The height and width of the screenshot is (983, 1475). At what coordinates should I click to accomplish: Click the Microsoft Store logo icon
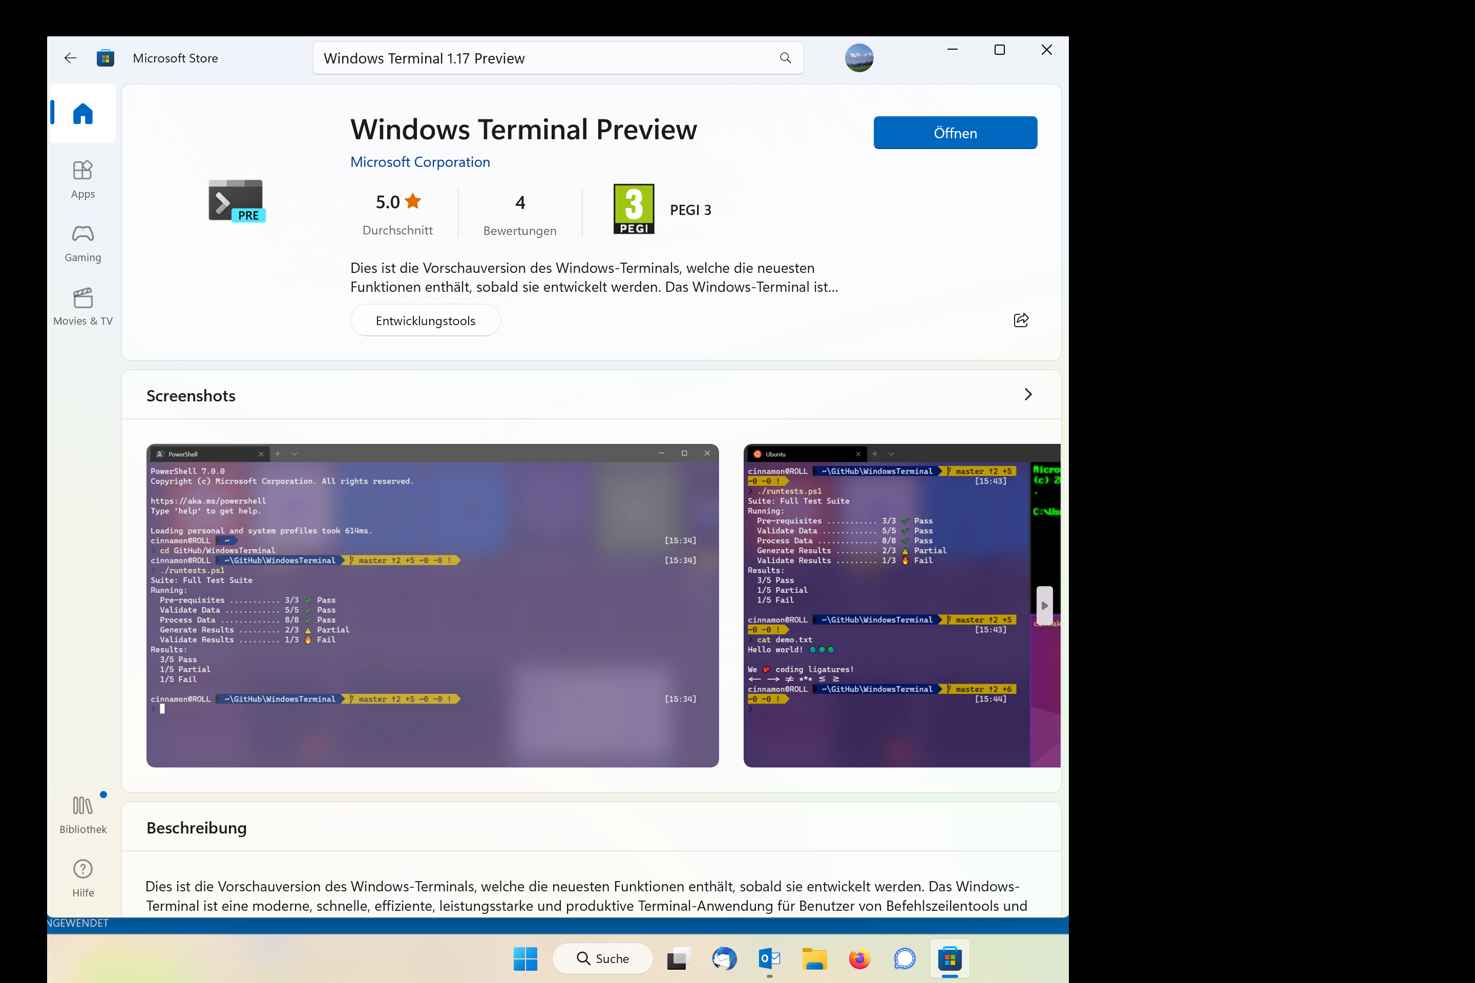pyautogui.click(x=106, y=58)
